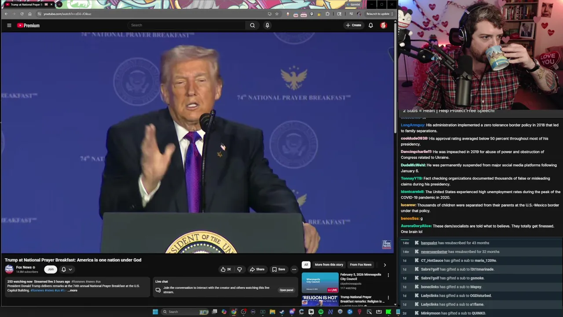Go back with the browser back arrow
Image resolution: width=563 pixels, height=317 pixels.
coord(6,14)
